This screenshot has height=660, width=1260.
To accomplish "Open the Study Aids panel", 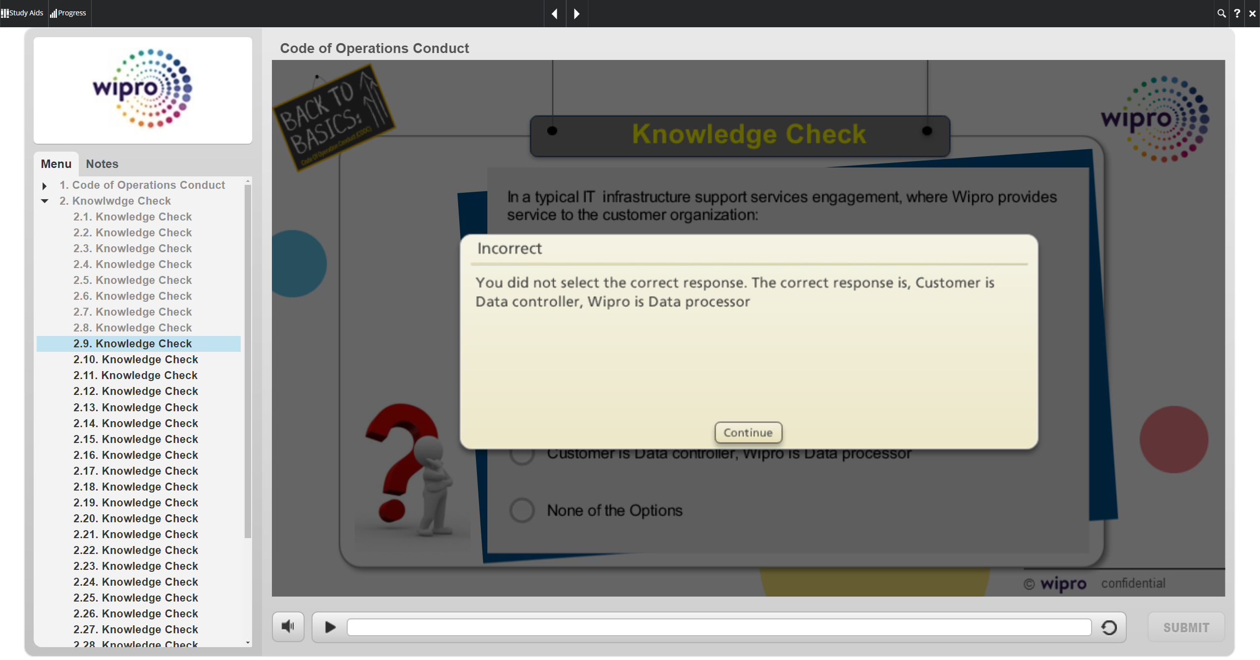I will (x=23, y=13).
